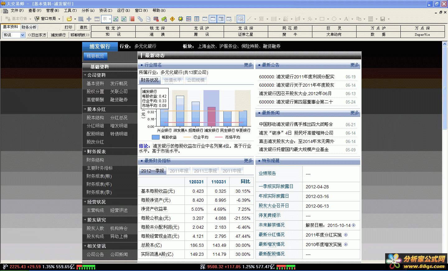Open the 股东人数 sidebar link
448x271 pixels.
(x=95, y=228)
